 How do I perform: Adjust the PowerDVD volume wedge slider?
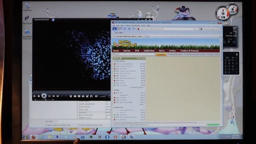point(102,96)
